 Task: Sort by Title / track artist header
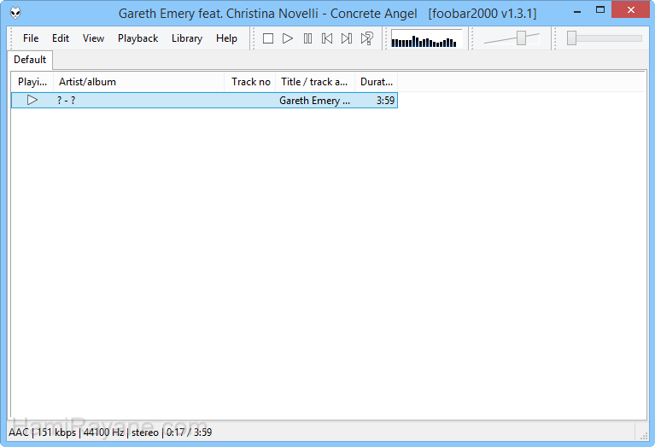click(315, 82)
